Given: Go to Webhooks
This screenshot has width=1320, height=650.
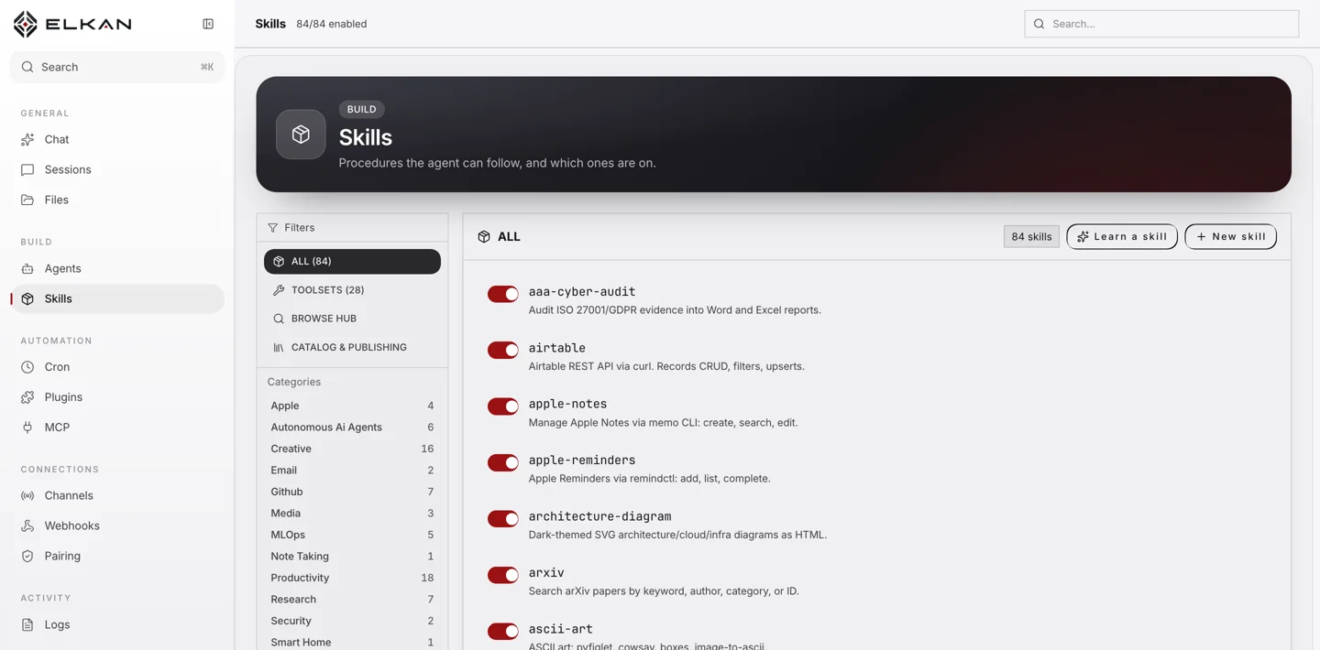Looking at the screenshot, I should 117,525.
